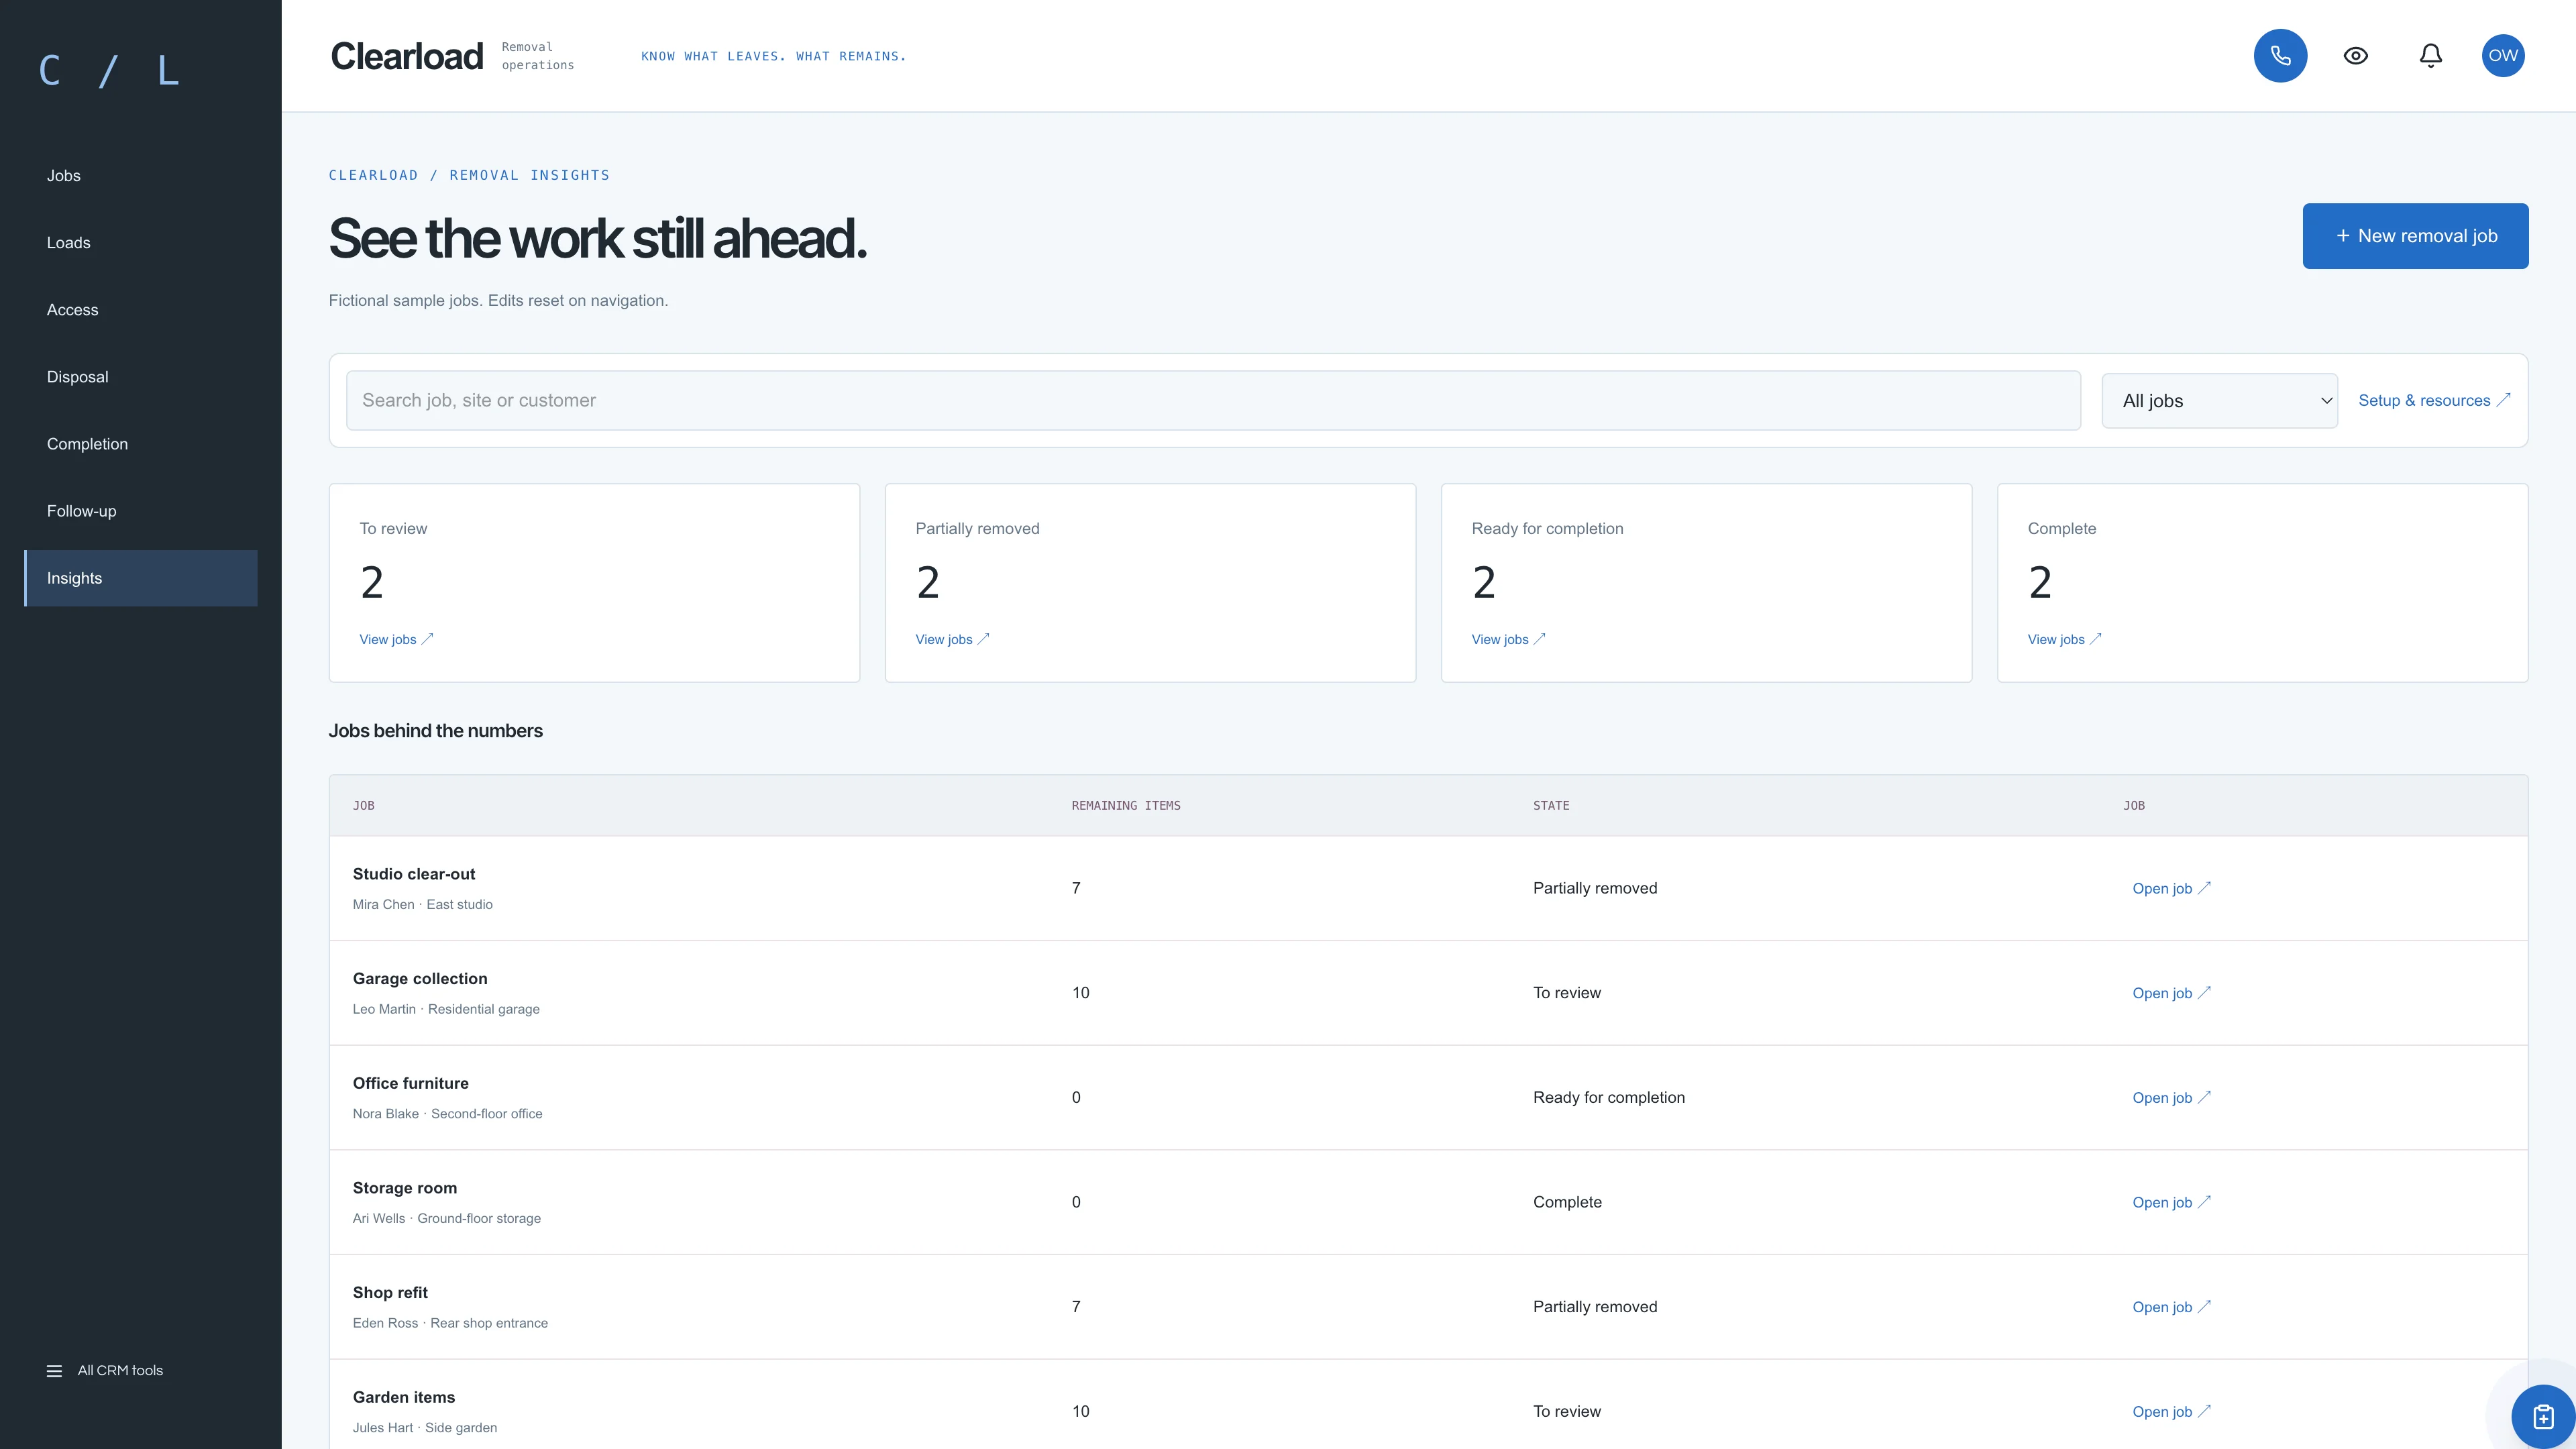Click Leo Martin · Residential garage subtitle
Screen dimensions: 2576x1449
(x=446, y=1010)
